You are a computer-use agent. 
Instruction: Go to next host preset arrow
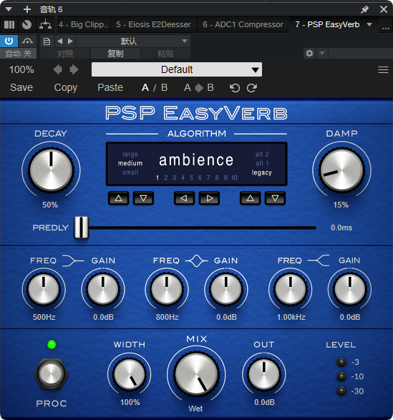click(70, 41)
